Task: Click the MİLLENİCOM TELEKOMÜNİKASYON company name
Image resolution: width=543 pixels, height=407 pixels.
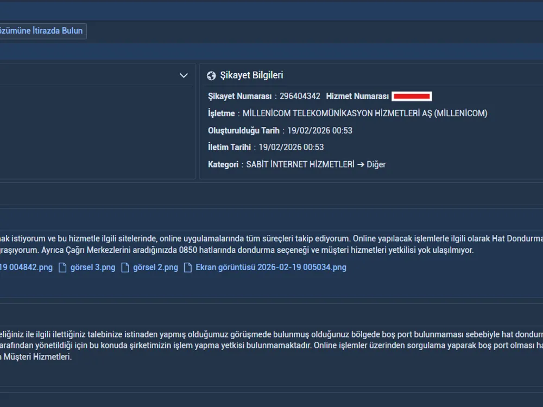Action: (365, 113)
